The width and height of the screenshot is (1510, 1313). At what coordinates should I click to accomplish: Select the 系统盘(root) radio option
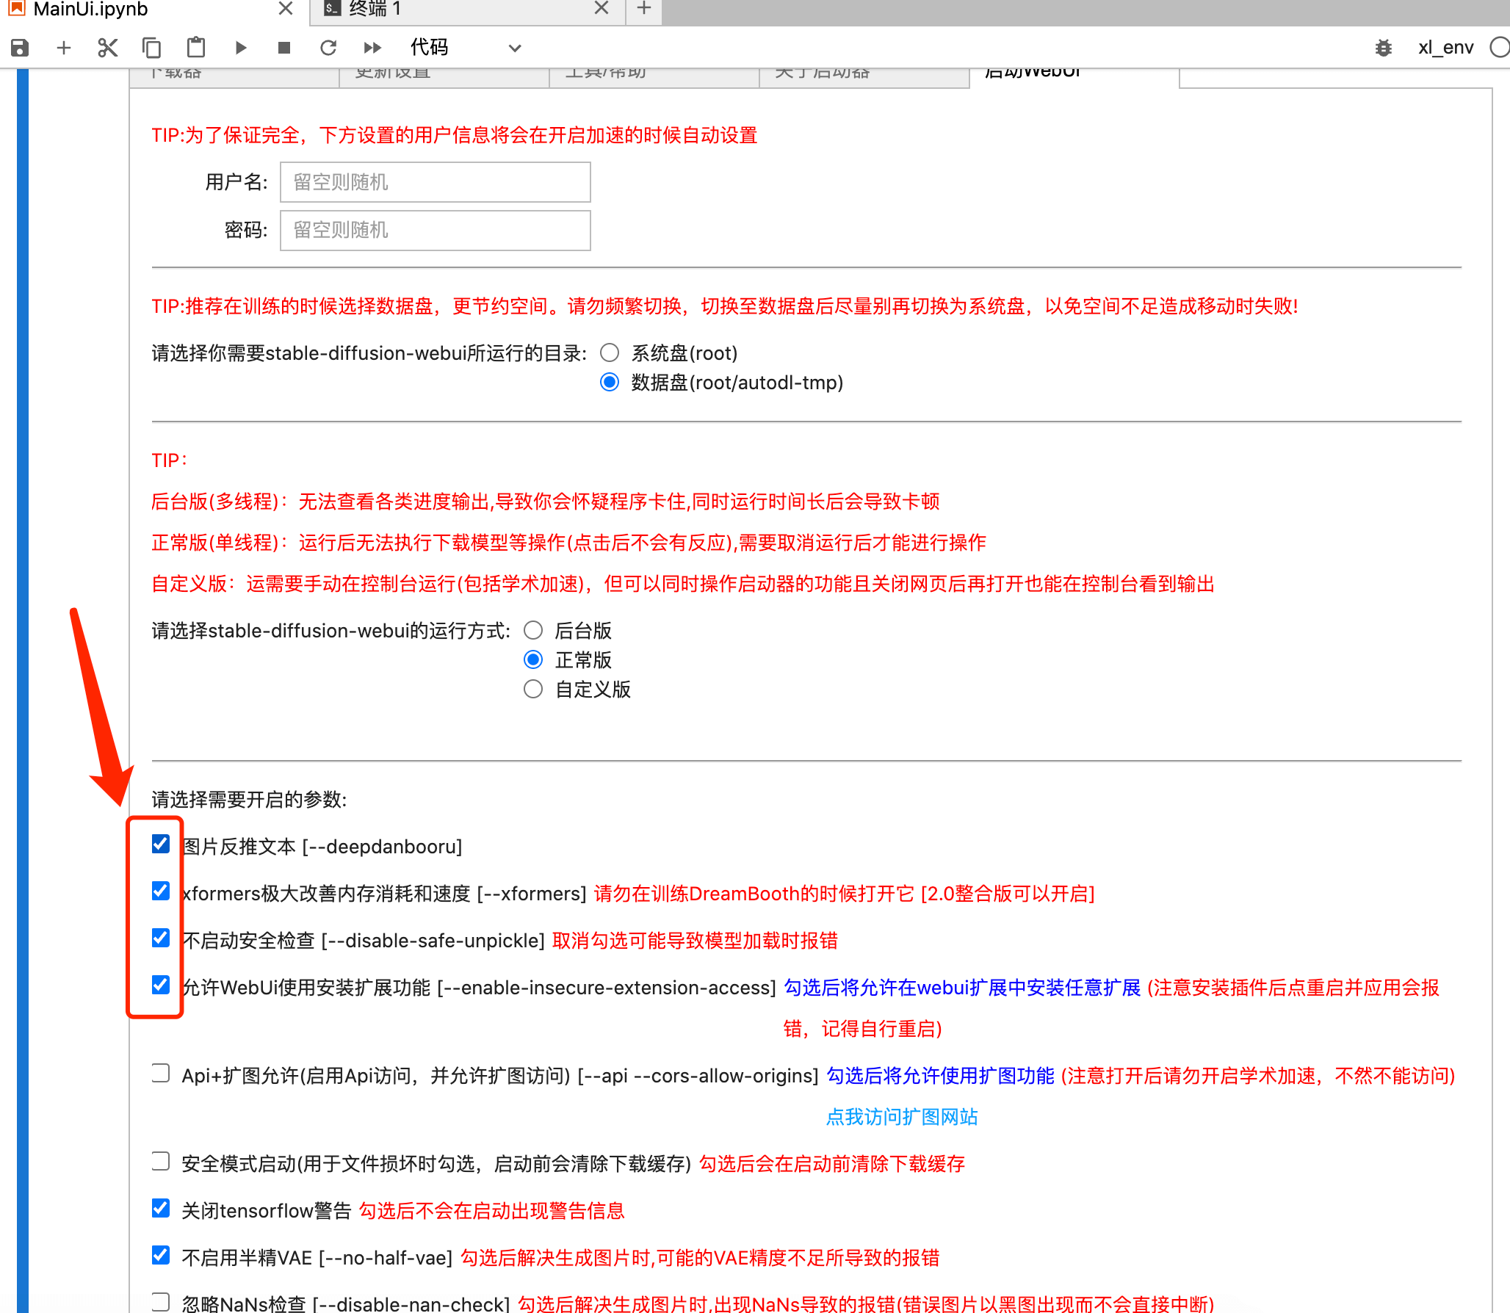point(610,353)
